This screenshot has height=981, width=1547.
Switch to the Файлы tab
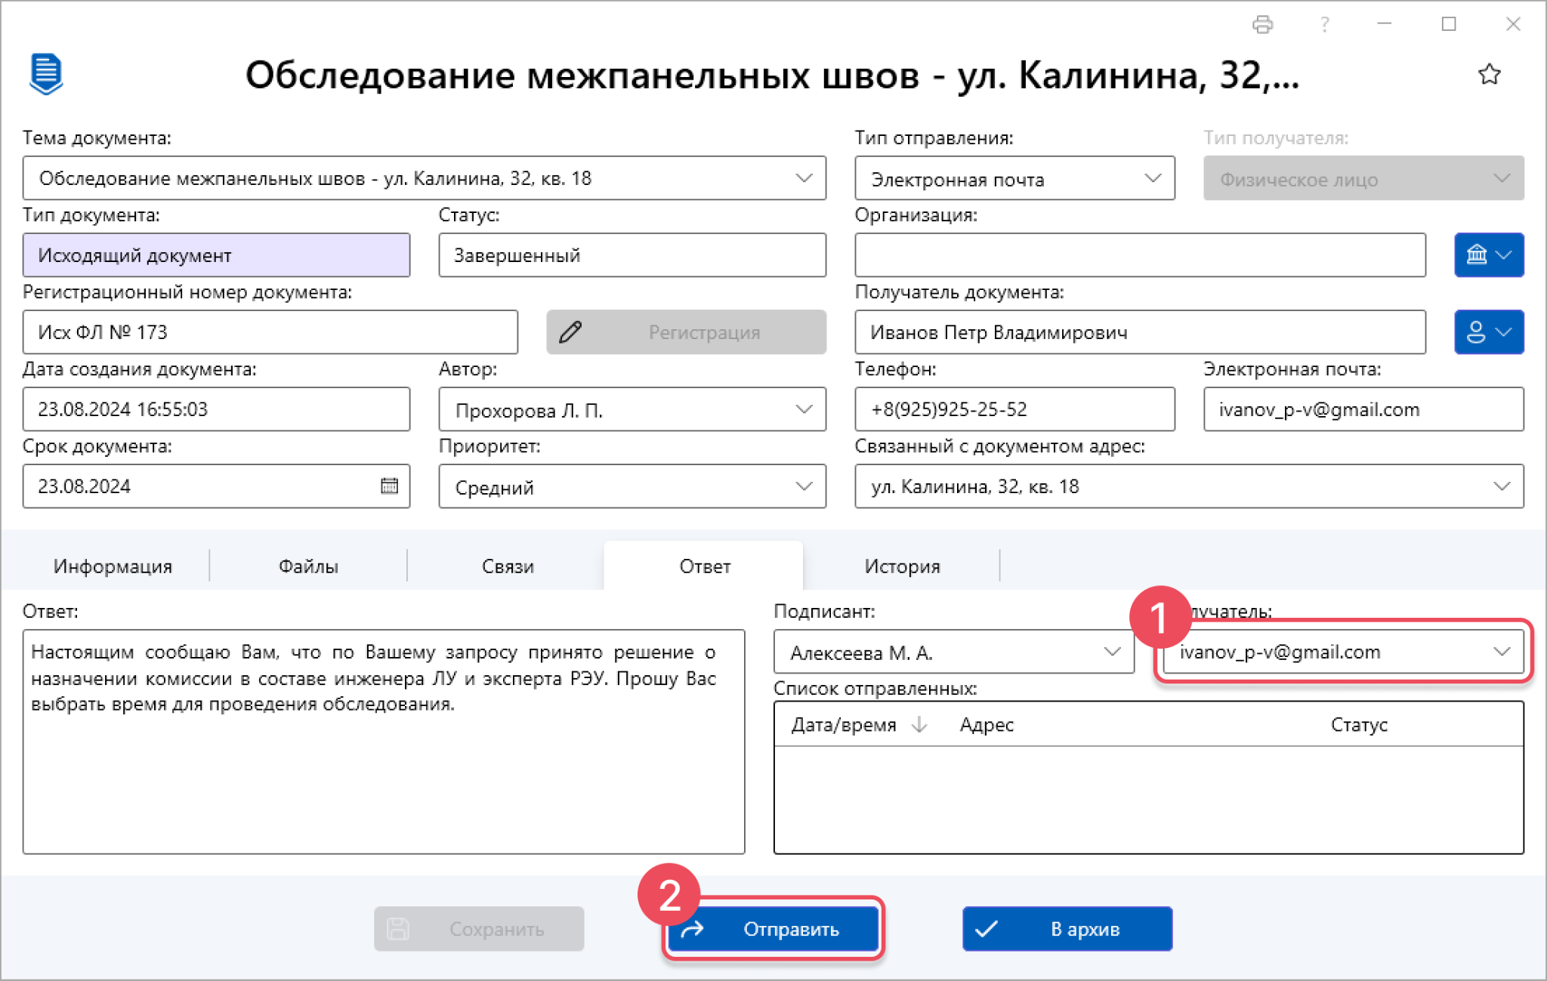[308, 566]
